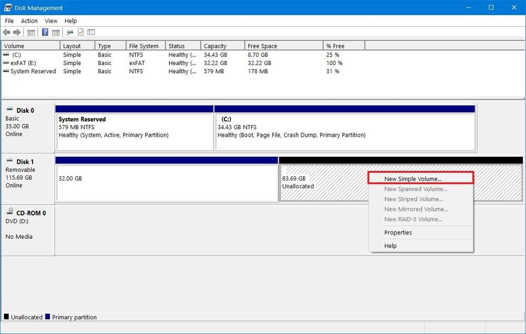Sort volumes using the Capacity column header
The width and height of the screenshot is (526, 334).
(x=216, y=46)
